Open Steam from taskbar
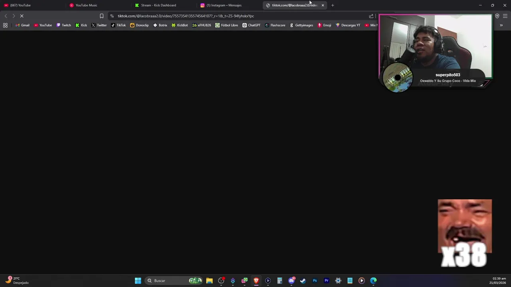Screen dimensions: 511x287 pyautogui.click(x=303, y=281)
